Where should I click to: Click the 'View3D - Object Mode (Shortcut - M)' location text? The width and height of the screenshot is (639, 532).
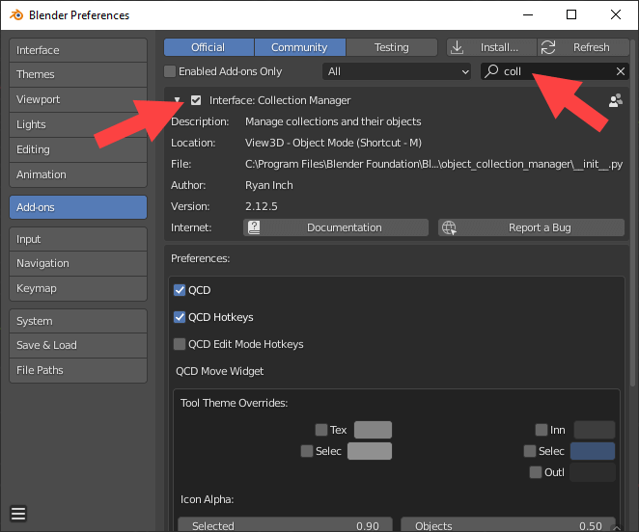(333, 143)
